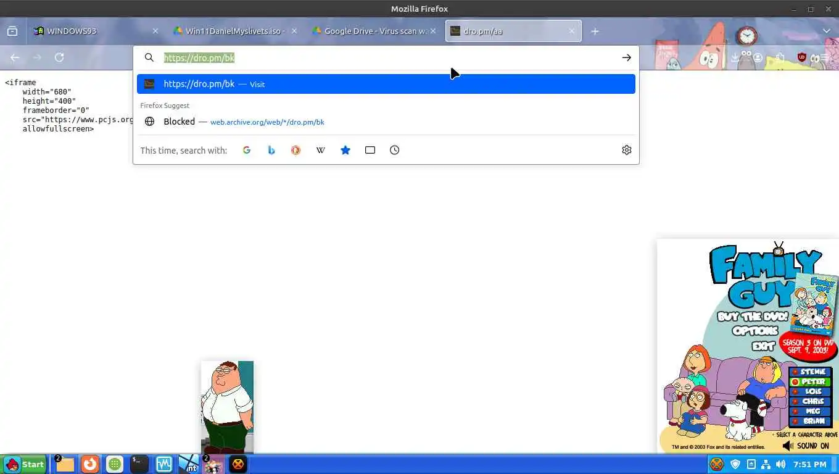
Task: Click the Peter Griffin desktop figure
Action: coord(227,407)
